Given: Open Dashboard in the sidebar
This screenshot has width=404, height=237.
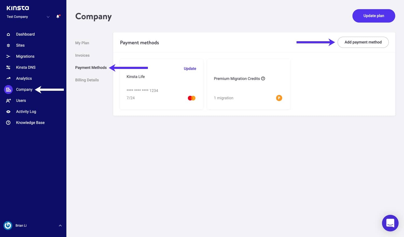Looking at the screenshot, I should (x=25, y=34).
